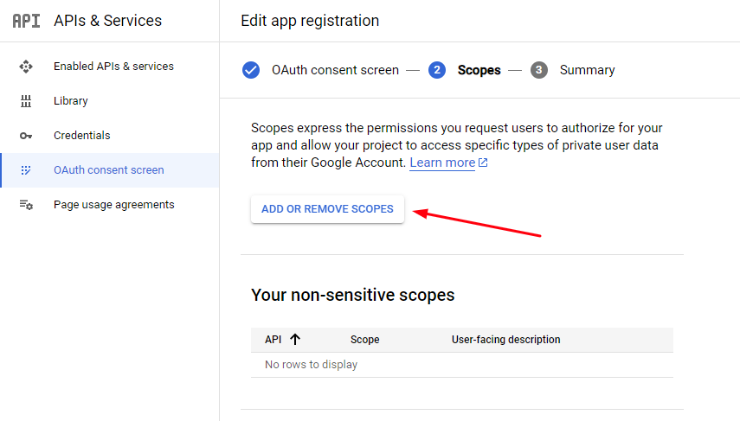Screen dimensions: 740x421
Task: Go to Credentials in sidebar
Action: click(x=81, y=136)
